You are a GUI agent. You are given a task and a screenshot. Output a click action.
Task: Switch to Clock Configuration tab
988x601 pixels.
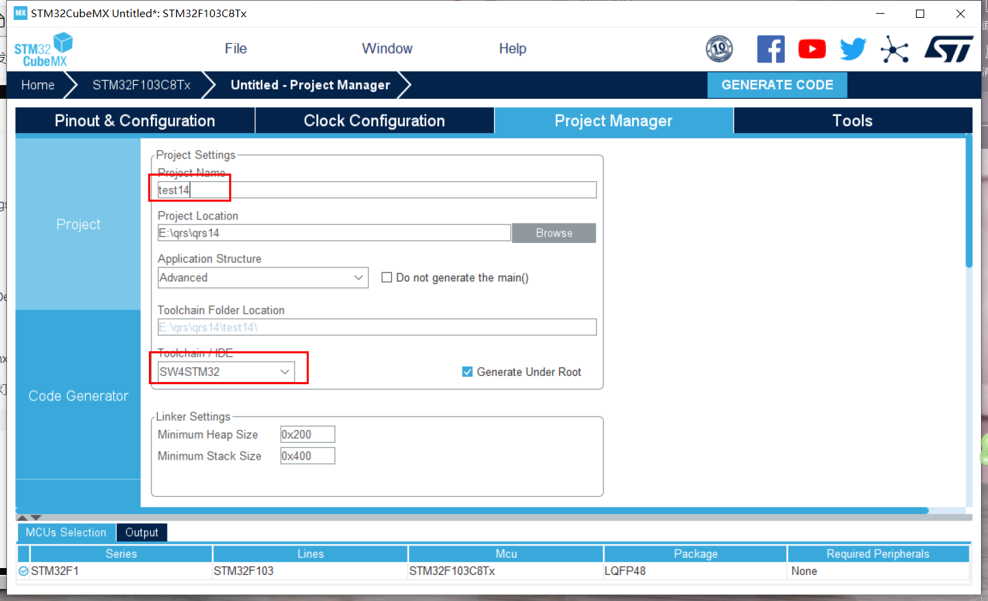pos(374,121)
